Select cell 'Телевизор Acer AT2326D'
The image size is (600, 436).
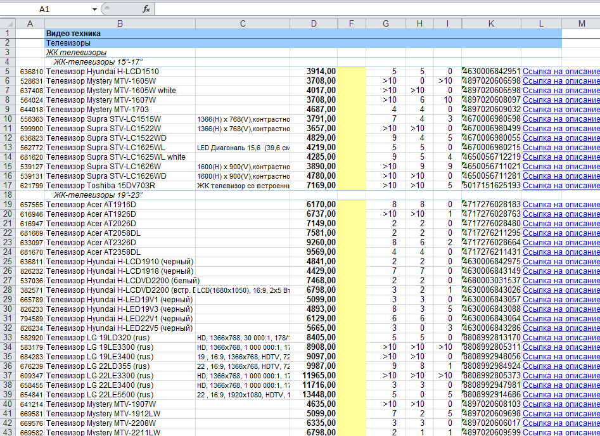pyautogui.click(x=120, y=242)
